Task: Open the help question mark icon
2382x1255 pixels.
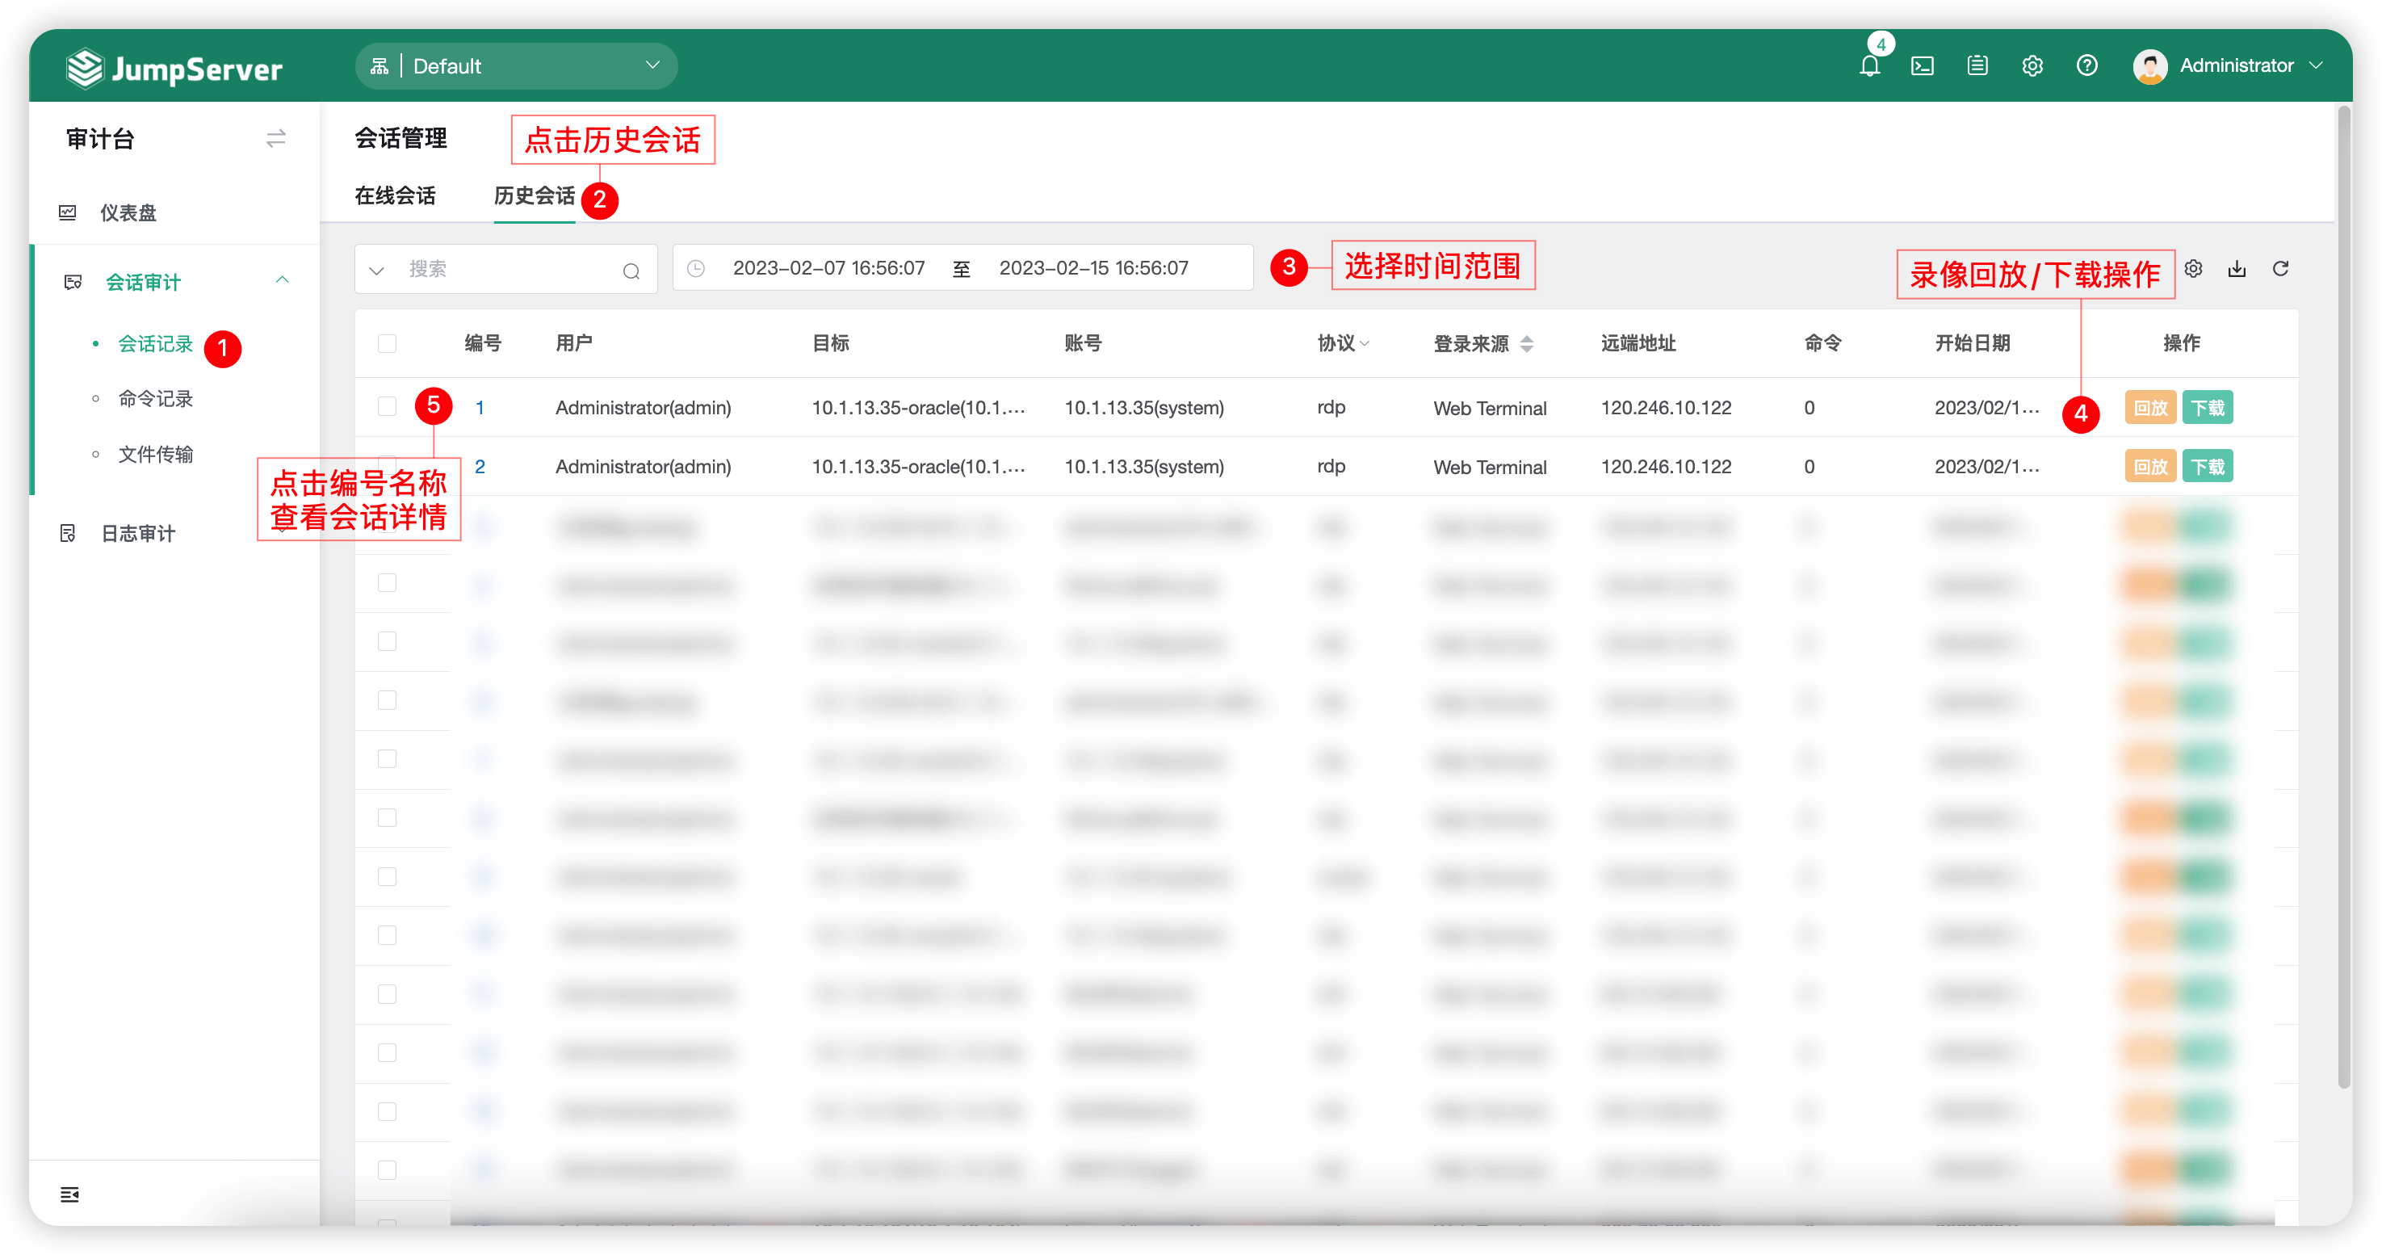Action: tap(2086, 65)
